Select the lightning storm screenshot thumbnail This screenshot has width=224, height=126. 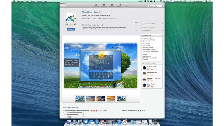(101, 99)
